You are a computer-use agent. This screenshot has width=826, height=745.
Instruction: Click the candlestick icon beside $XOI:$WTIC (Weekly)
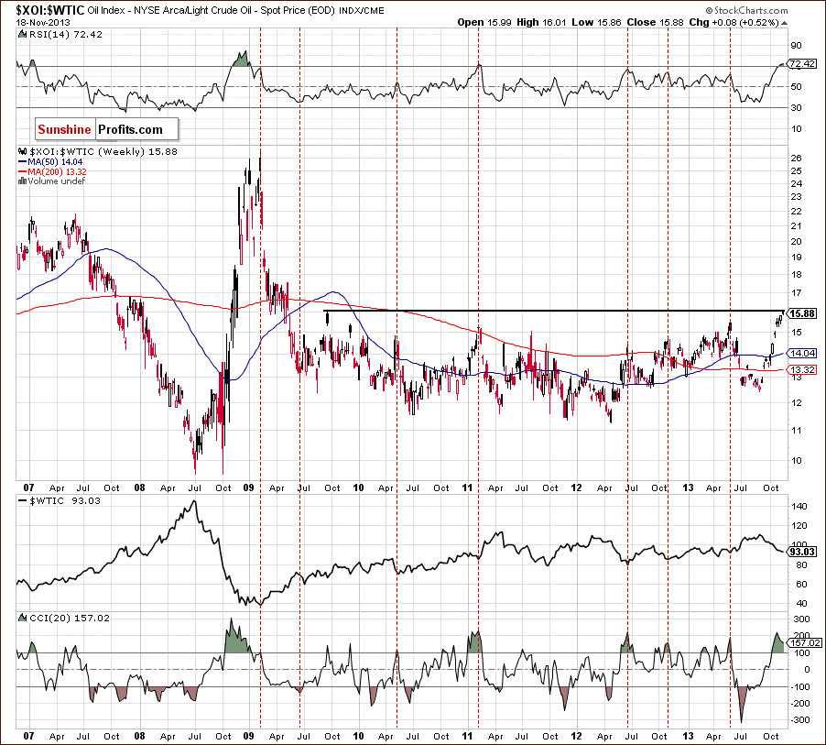point(22,152)
